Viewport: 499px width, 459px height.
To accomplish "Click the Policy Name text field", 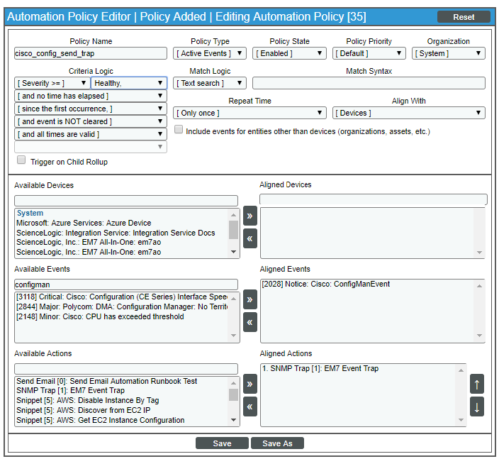I will [x=91, y=53].
